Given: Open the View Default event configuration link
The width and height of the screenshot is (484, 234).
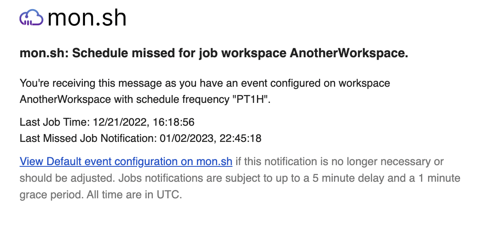Looking at the screenshot, I should [x=126, y=161].
